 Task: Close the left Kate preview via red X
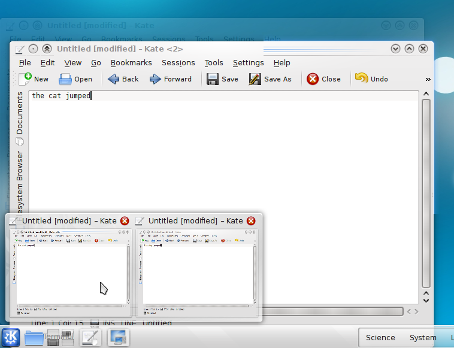point(125,221)
